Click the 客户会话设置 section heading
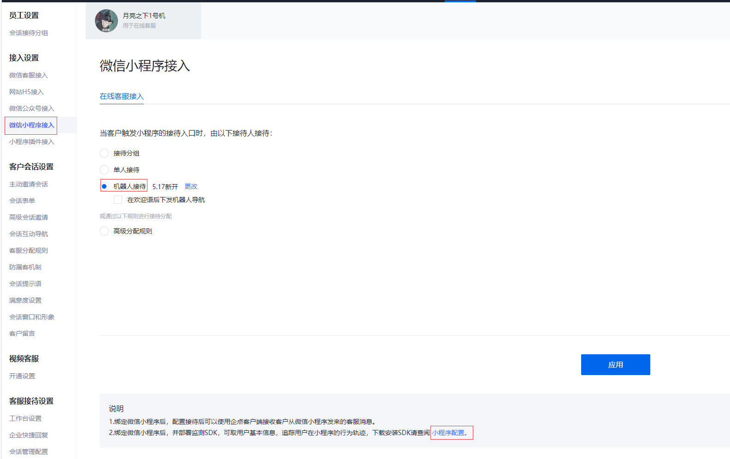This screenshot has height=459, width=730. click(x=31, y=167)
